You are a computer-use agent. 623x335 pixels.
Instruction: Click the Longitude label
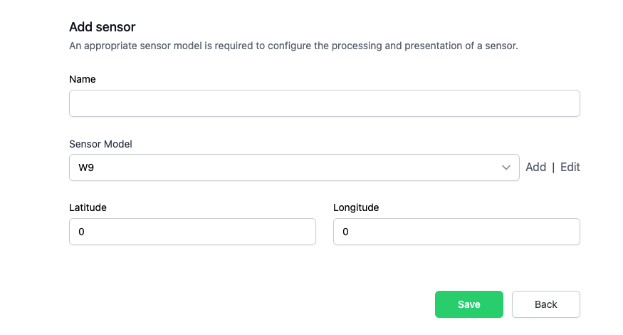(x=356, y=207)
